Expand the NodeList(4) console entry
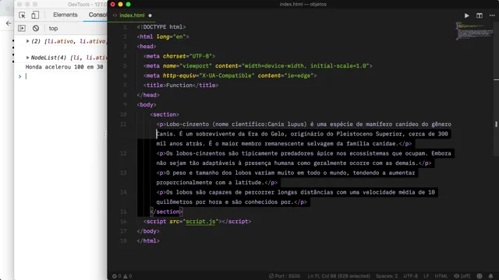499x280 pixels. [28, 58]
